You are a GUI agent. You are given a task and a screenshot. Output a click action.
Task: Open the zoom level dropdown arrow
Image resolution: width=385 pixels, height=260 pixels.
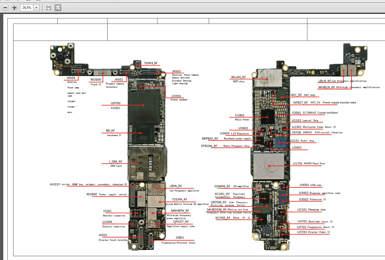(x=36, y=8)
